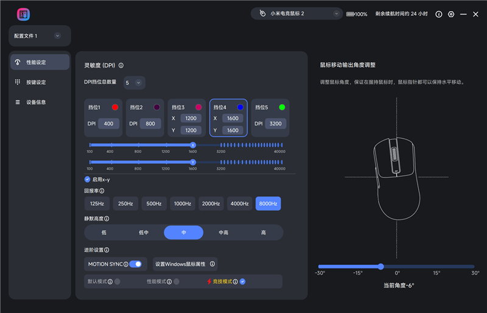Click the 设备信息 list icon

click(18, 102)
